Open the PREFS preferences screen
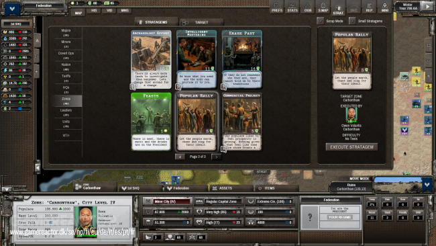 pyautogui.click(x=276, y=7)
